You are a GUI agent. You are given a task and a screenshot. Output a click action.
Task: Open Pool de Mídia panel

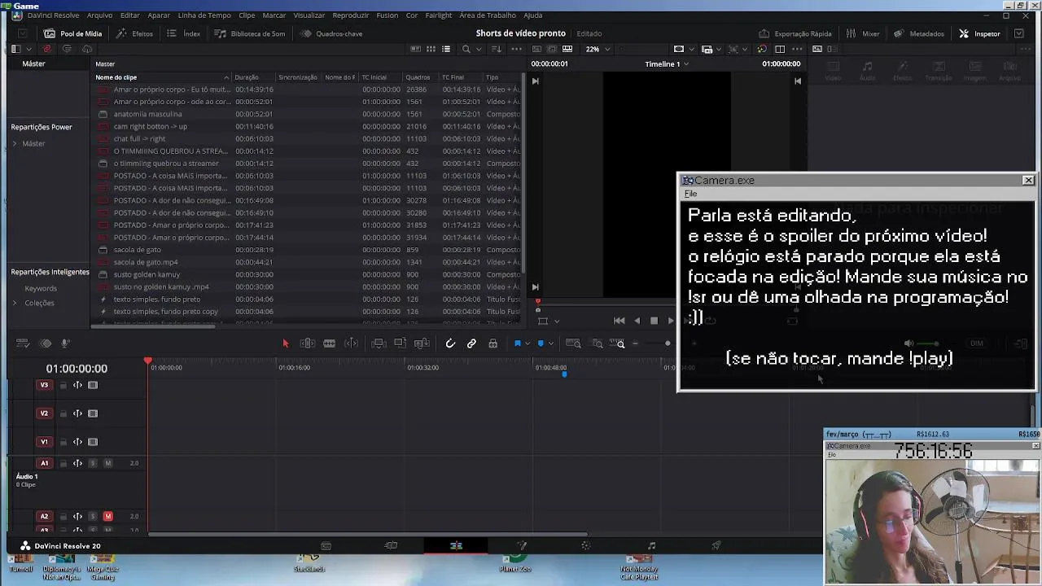(73, 33)
